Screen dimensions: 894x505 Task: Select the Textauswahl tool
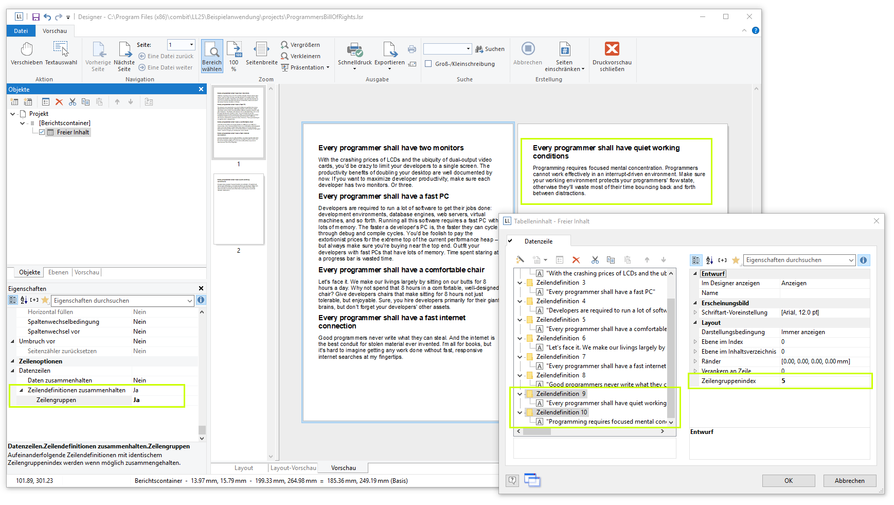click(x=61, y=50)
